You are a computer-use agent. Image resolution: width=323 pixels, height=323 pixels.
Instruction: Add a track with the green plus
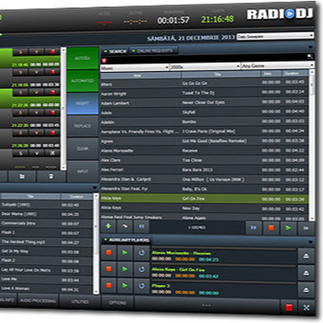pyautogui.click(x=108, y=226)
